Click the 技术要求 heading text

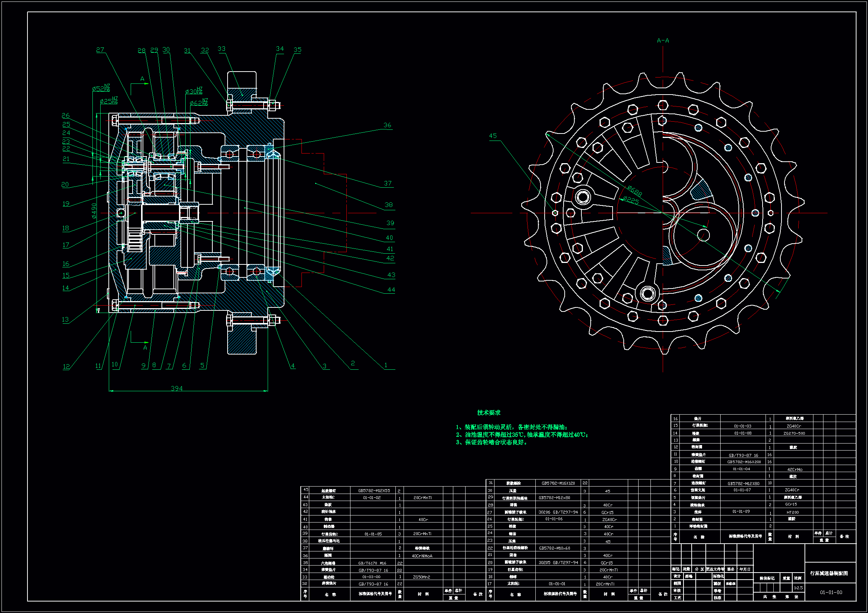tap(489, 412)
